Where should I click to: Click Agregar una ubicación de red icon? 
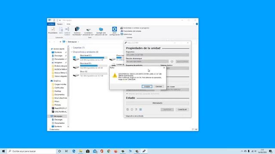click(101, 31)
